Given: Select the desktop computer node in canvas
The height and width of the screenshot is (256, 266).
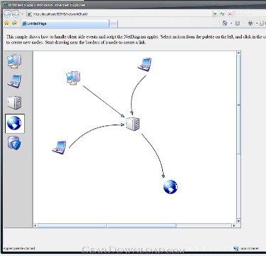Looking at the screenshot, I should pyautogui.click(x=73, y=78).
